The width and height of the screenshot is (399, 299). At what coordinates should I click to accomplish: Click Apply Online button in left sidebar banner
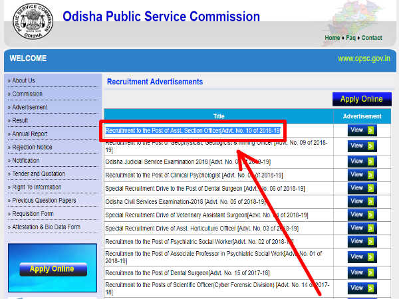coord(53,269)
